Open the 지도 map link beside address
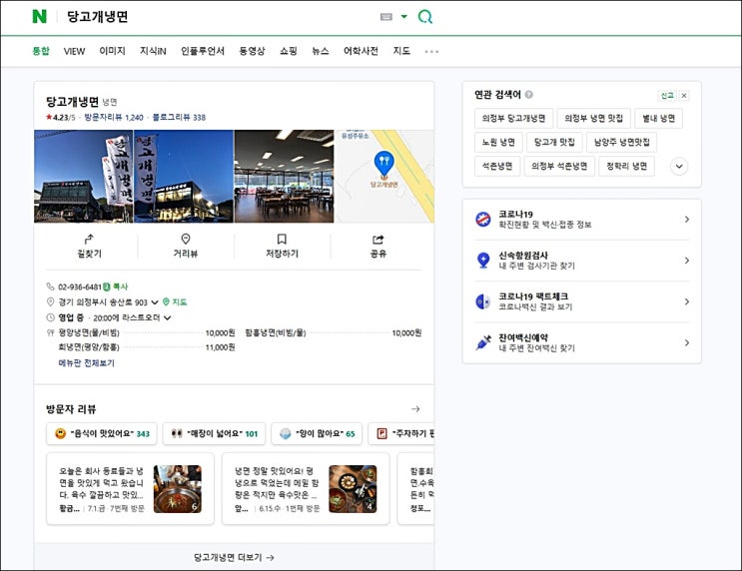This screenshot has height=571, width=742. click(175, 301)
